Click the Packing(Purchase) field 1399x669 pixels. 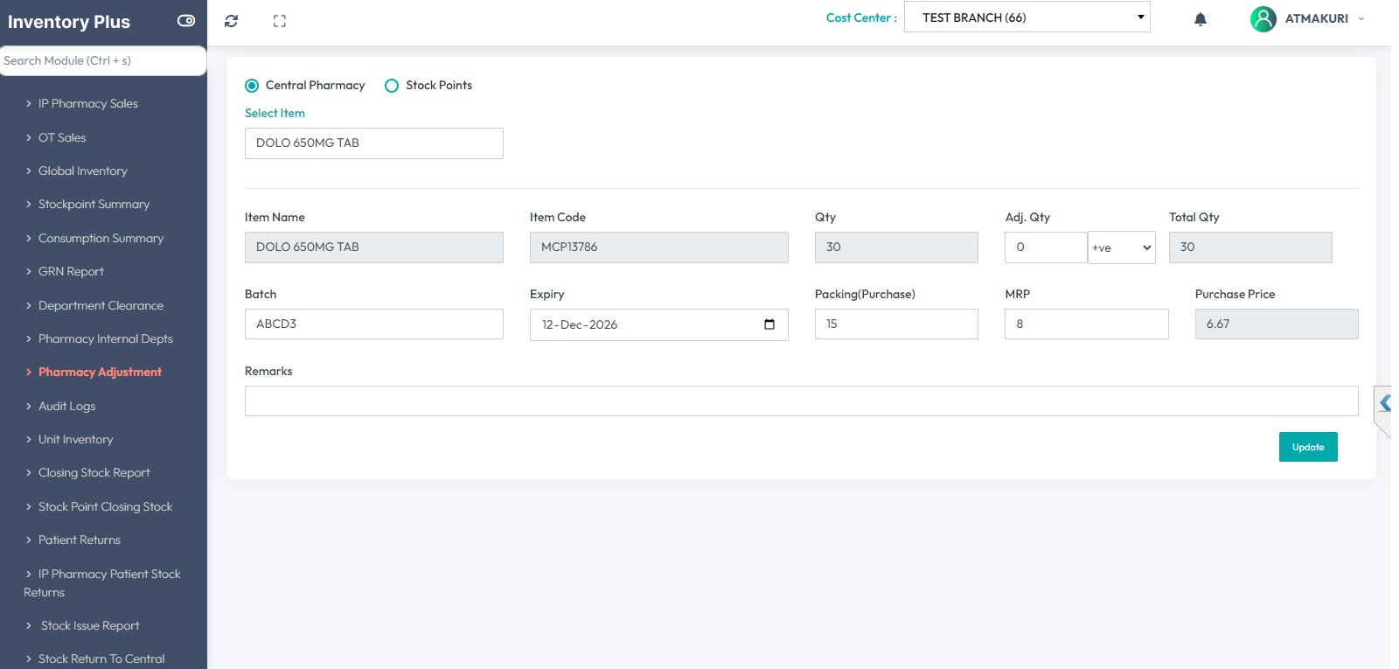pyautogui.click(x=896, y=324)
